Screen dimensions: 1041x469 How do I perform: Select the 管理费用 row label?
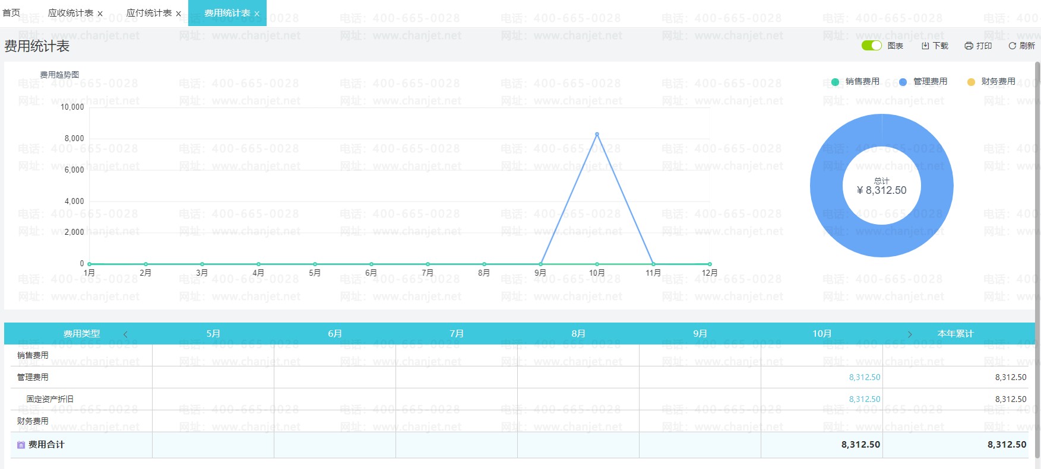(x=33, y=377)
